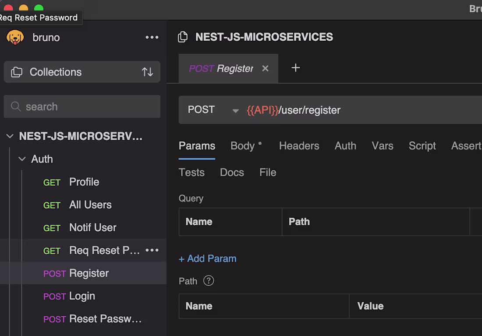Click the Query section label
This screenshot has width=482, height=336.
coord(191,198)
